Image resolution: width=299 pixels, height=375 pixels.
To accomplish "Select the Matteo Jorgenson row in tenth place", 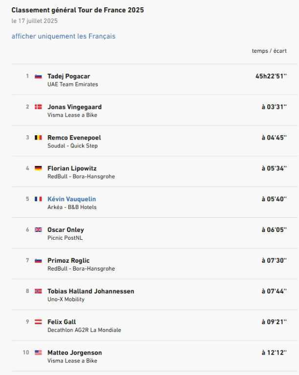I will click(x=154, y=356).
